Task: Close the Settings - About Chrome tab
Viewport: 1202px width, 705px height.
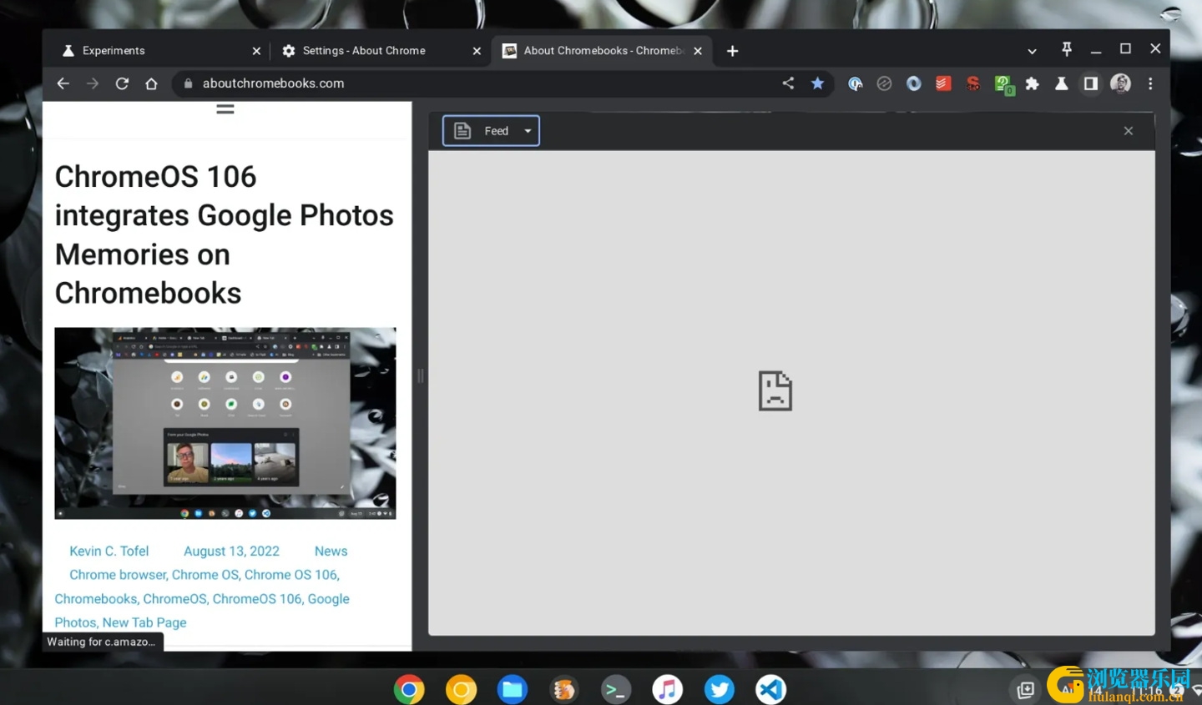Action: [477, 51]
